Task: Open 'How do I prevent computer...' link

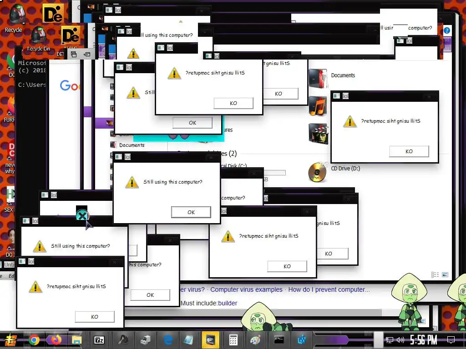Action: coord(329,289)
